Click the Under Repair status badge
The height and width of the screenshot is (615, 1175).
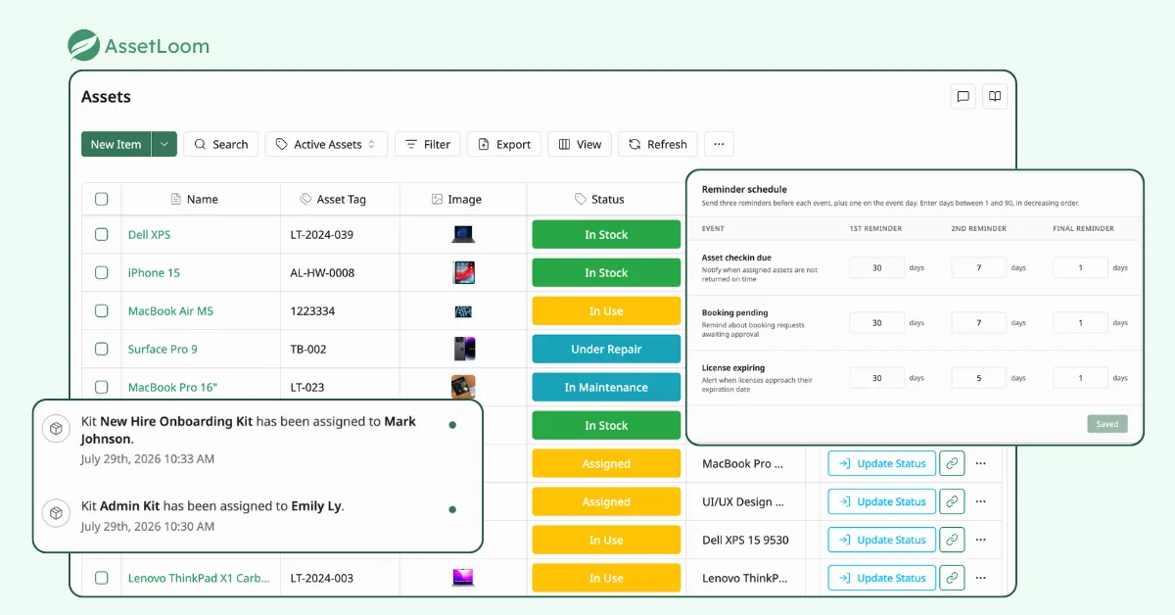click(x=606, y=349)
